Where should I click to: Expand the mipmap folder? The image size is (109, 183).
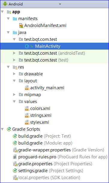point(14,95)
